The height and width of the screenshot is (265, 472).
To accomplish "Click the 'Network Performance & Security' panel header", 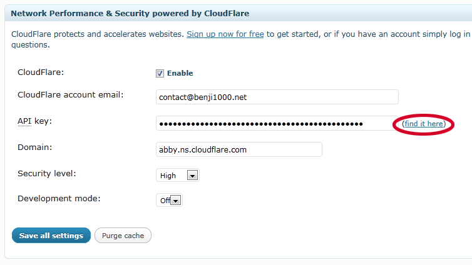I will coord(130,14).
